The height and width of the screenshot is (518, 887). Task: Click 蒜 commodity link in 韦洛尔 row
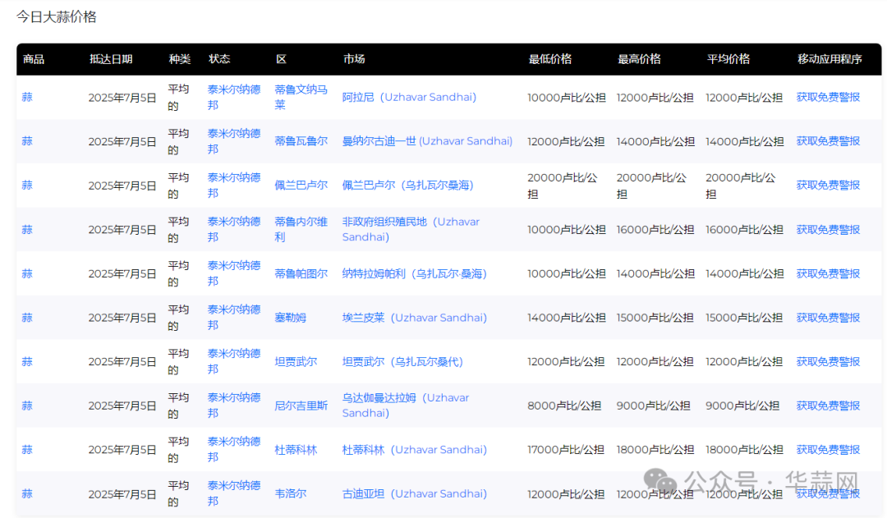pyautogui.click(x=27, y=493)
